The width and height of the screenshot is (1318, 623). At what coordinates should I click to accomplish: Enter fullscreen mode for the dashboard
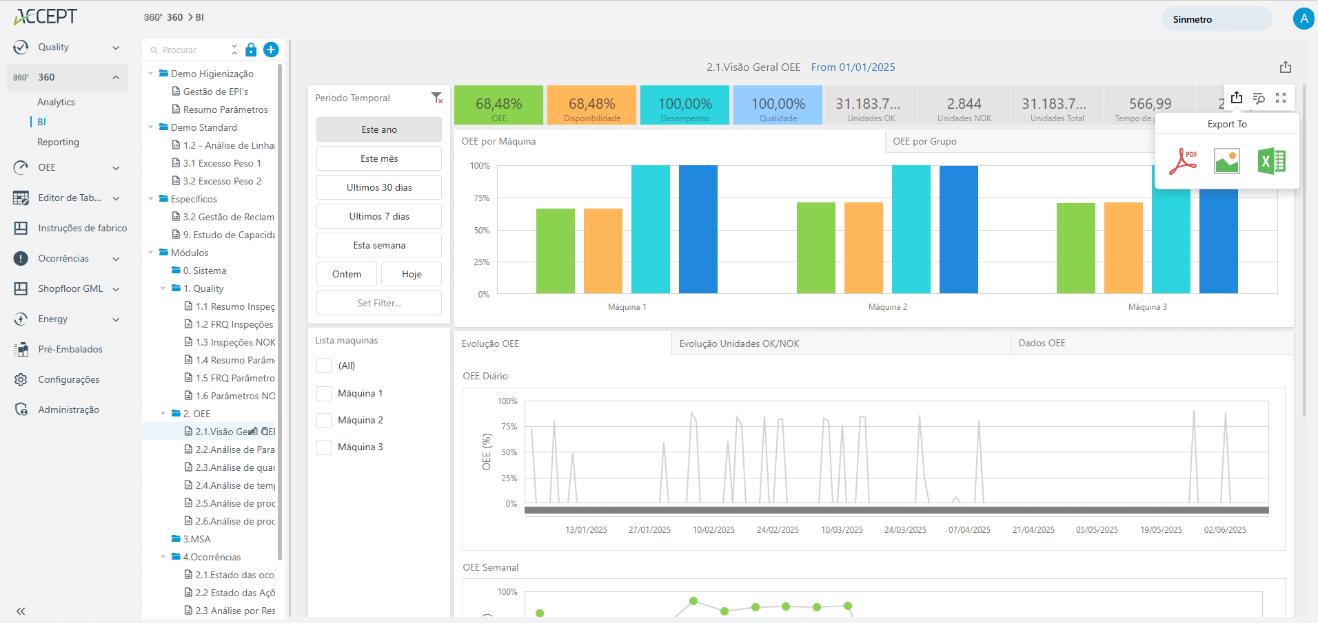(1281, 98)
